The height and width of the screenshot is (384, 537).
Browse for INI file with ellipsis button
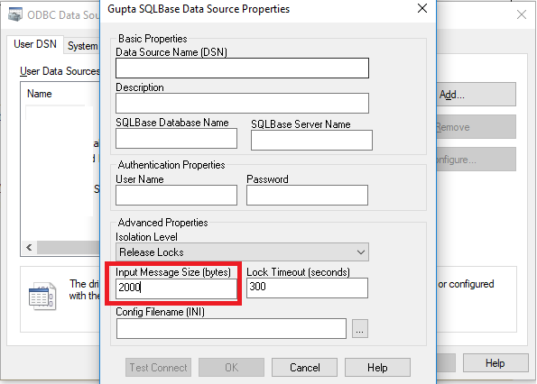(359, 329)
